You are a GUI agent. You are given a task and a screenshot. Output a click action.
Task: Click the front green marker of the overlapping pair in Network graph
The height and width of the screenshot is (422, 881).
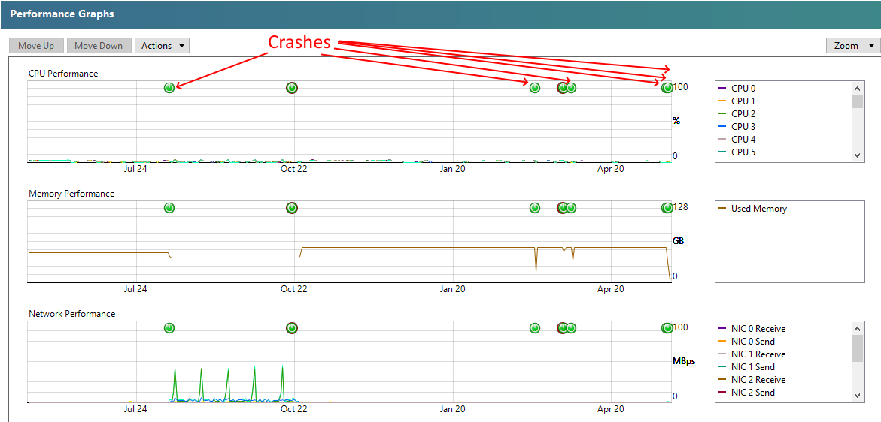click(x=571, y=328)
